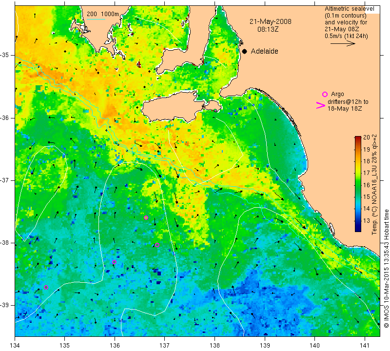Click the latitude axis label -35
Screen dimensions: 390x351
[4, 55]
